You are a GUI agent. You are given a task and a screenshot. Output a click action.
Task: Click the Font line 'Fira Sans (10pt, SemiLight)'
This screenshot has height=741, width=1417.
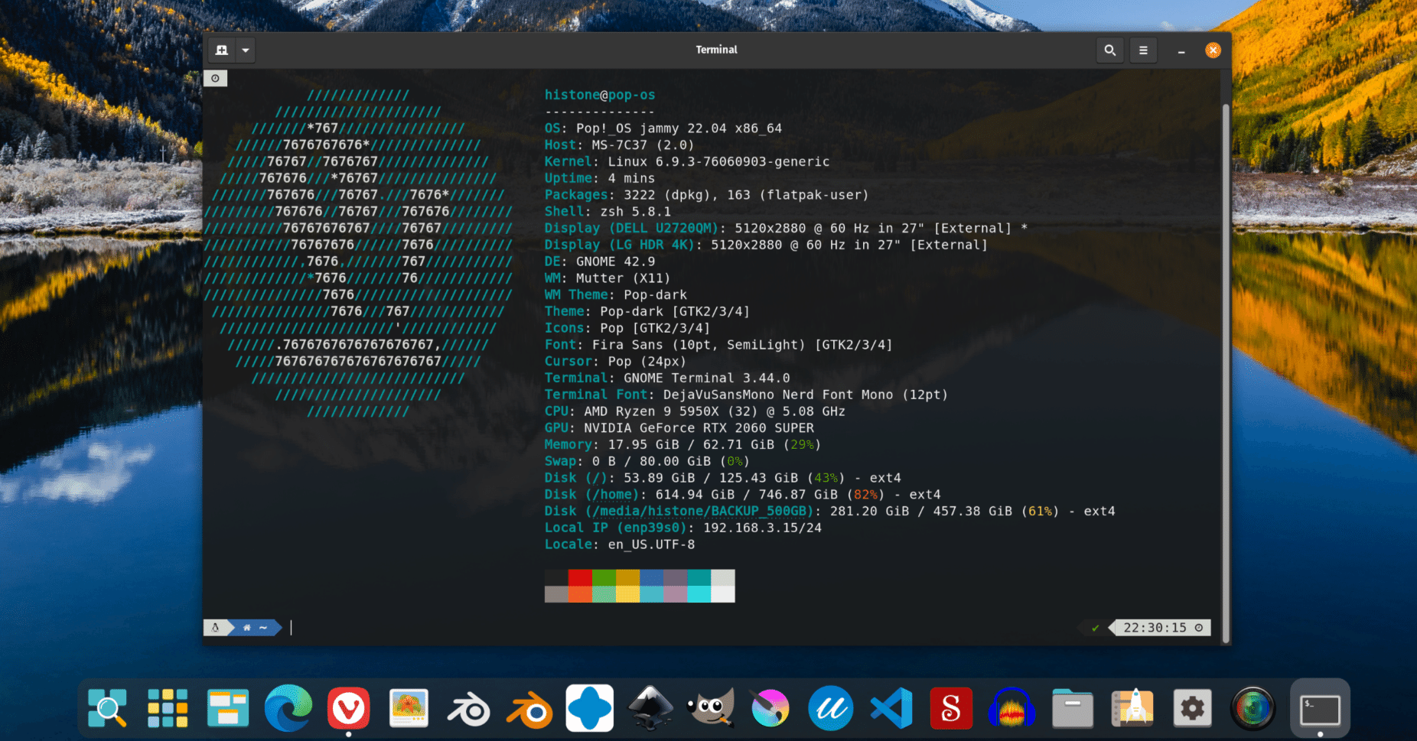[718, 345]
